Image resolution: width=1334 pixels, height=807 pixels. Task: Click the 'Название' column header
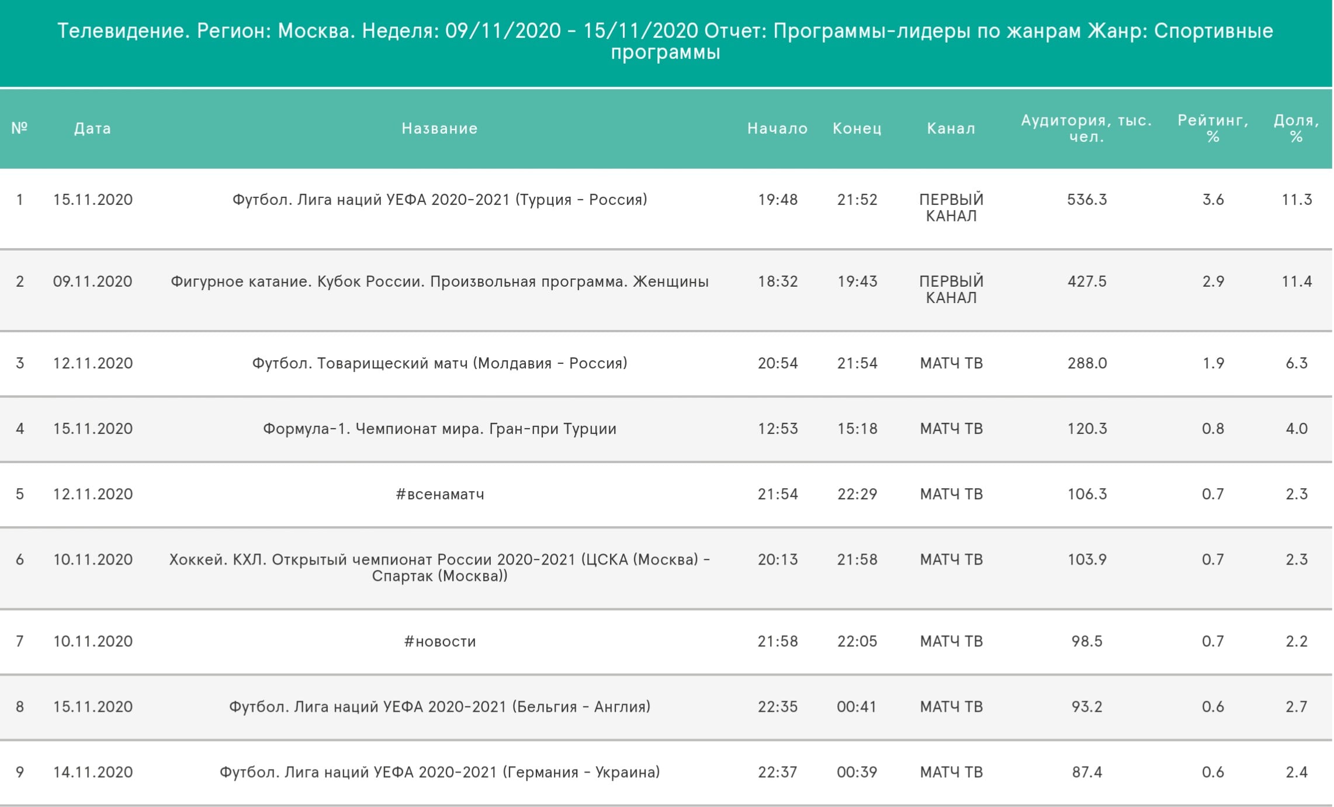point(439,128)
